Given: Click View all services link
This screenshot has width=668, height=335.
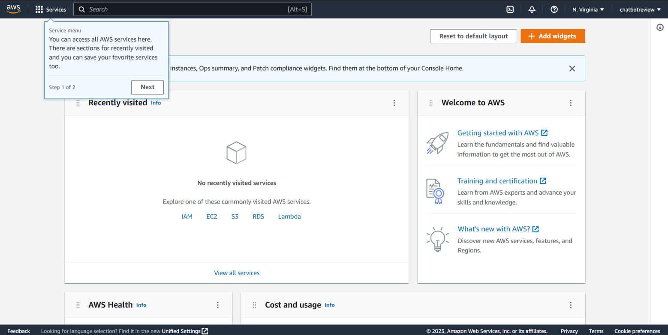Looking at the screenshot, I should coord(237,273).
